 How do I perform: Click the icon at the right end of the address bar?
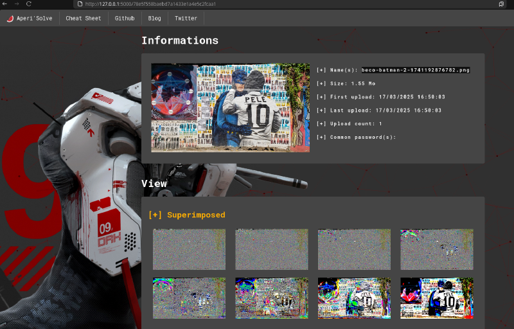point(501,4)
